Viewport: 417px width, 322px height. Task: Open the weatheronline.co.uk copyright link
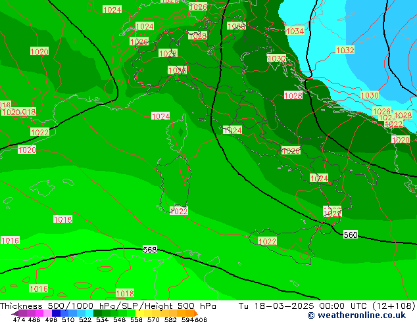click(356, 315)
